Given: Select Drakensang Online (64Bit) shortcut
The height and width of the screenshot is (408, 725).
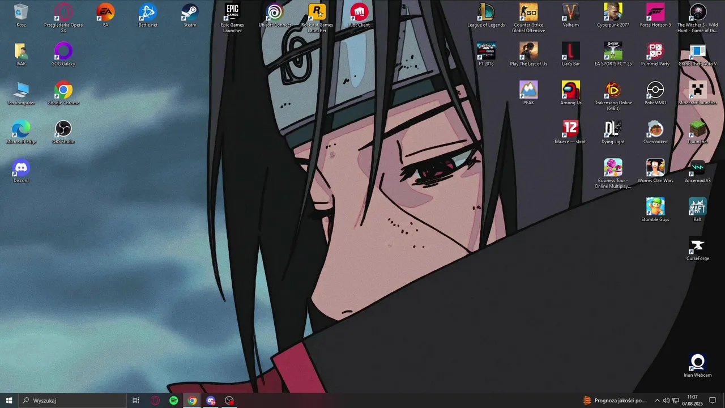Looking at the screenshot, I should click(x=613, y=96).
